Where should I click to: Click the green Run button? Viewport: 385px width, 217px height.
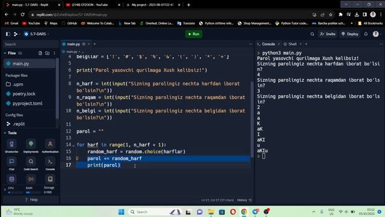click(x=194, y=34)
